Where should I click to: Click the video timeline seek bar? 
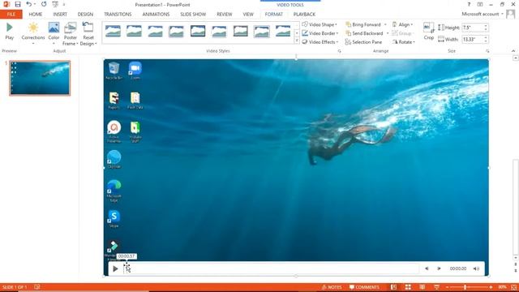click(x=271, y=268)
